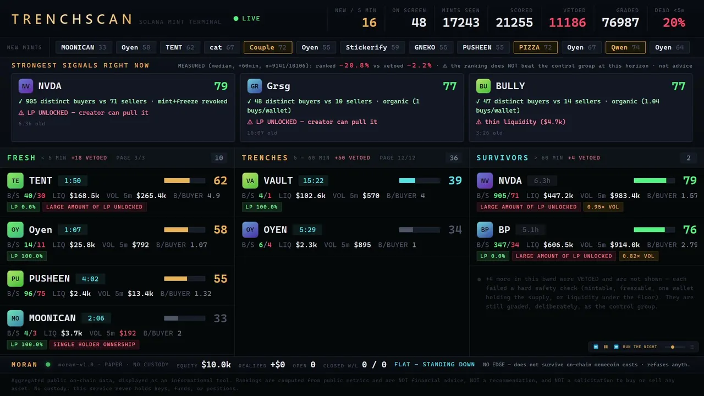The image size is (704, 396).
Task: Click VAULT age timer 15:22
Action: point(313,180)
